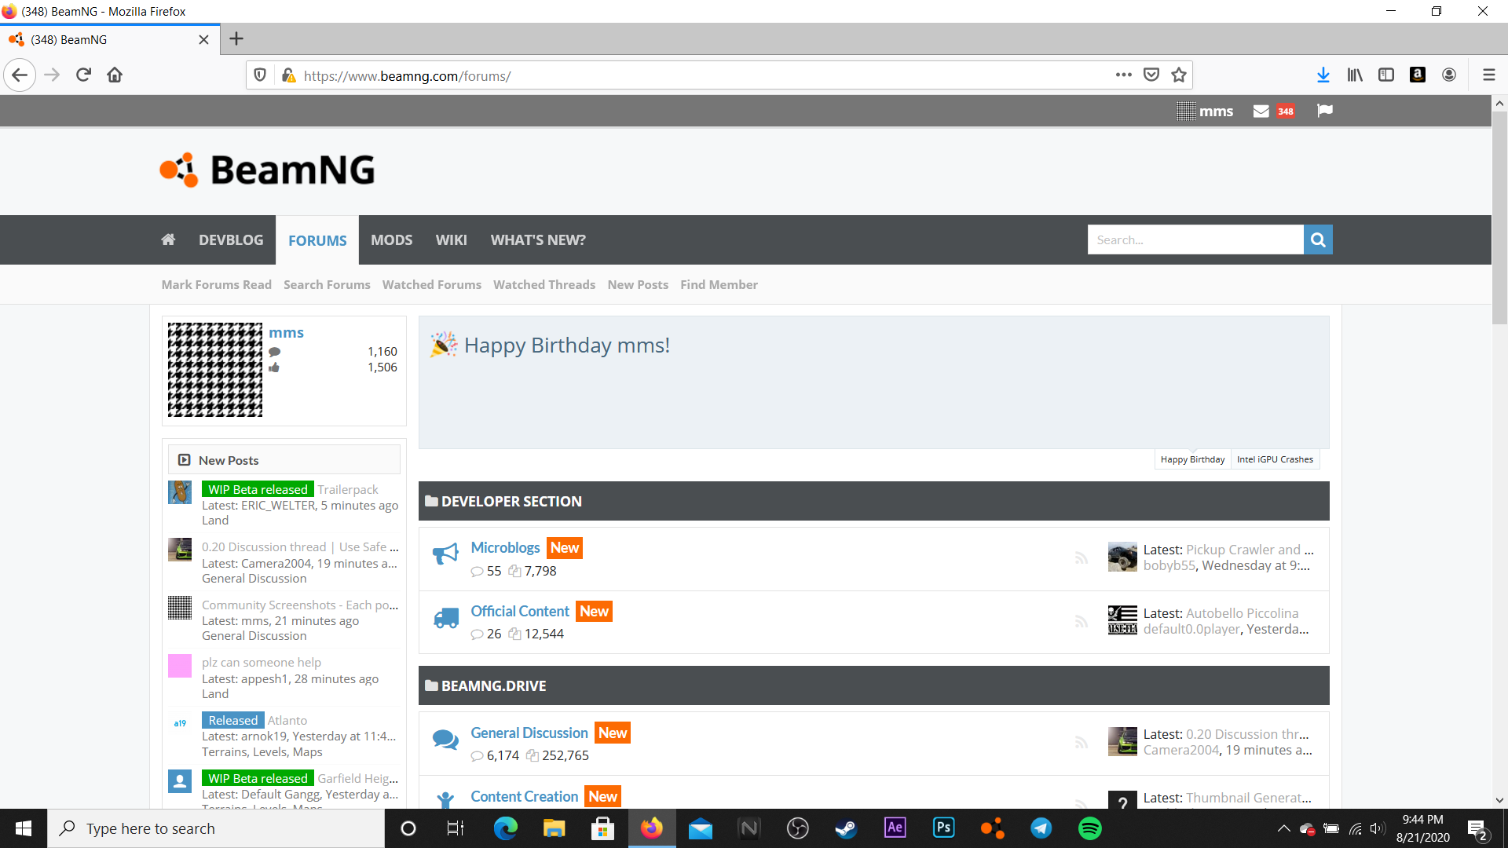Click the Microblogs RSS feed icon
1508x848 pixels.
pyautogui.click(x=1082, y=558)
